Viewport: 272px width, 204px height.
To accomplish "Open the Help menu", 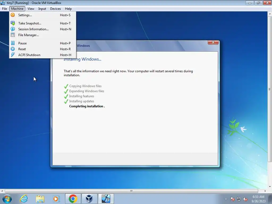I will (x=68, y=9).
